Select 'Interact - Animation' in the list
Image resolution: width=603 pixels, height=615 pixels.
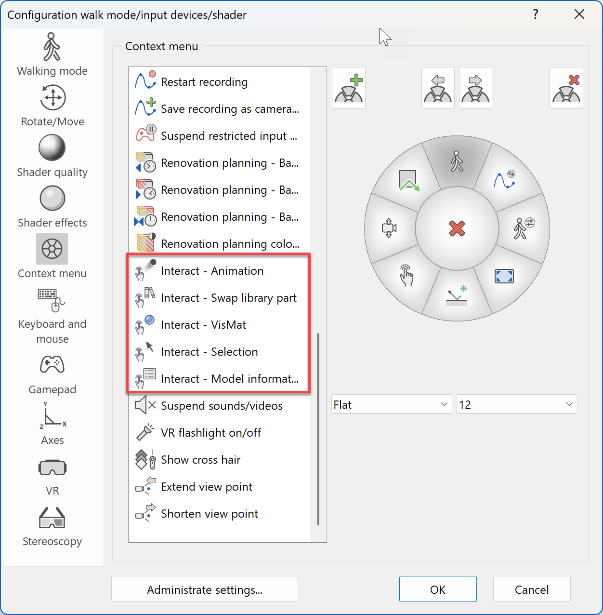coord(212,271)
